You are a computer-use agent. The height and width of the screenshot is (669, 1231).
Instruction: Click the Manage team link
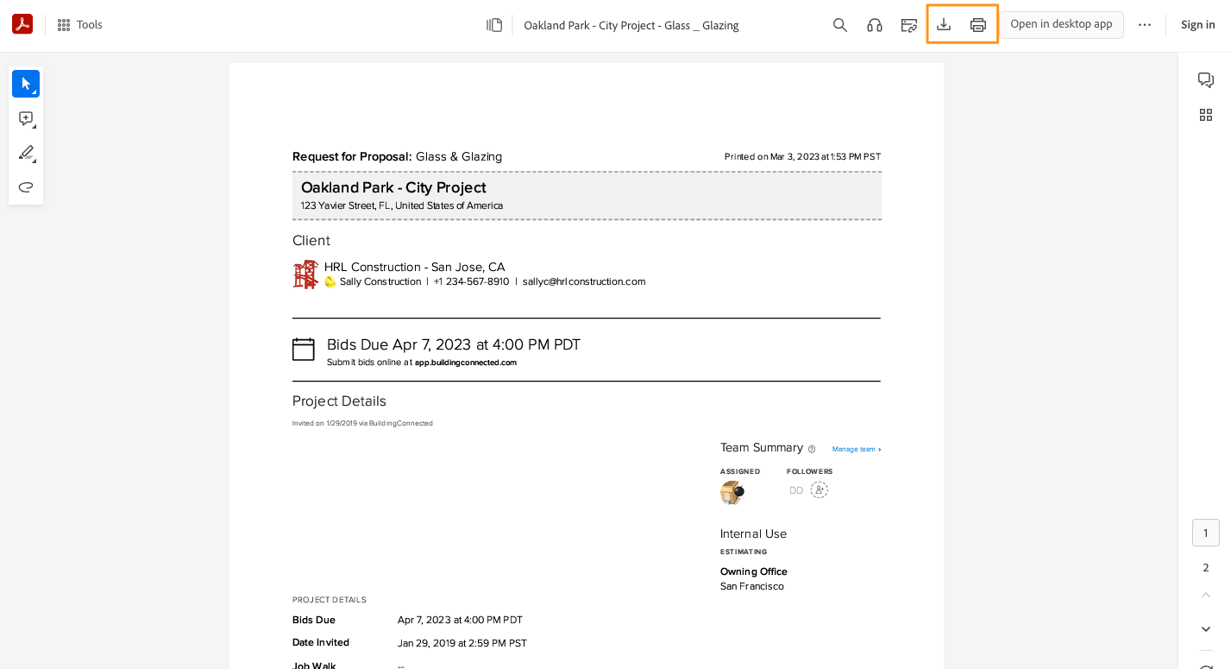click(856, 449)
